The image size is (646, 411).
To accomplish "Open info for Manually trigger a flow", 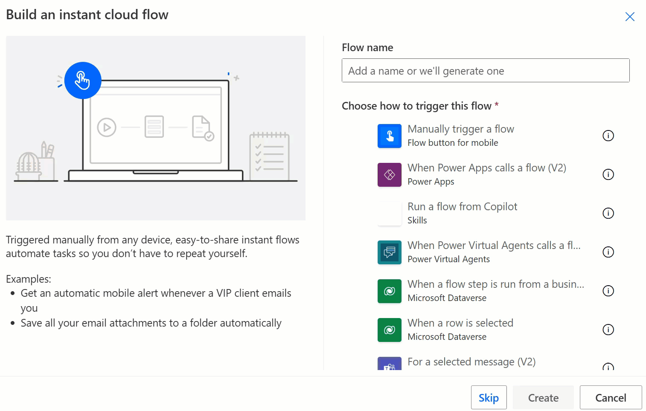I will pyautogui.click(x=608, y=136).
